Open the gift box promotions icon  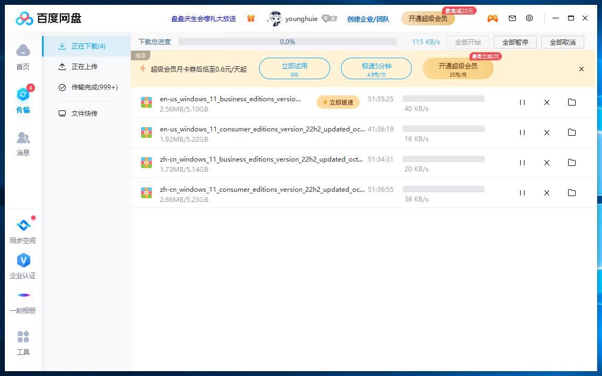point(251,18)
